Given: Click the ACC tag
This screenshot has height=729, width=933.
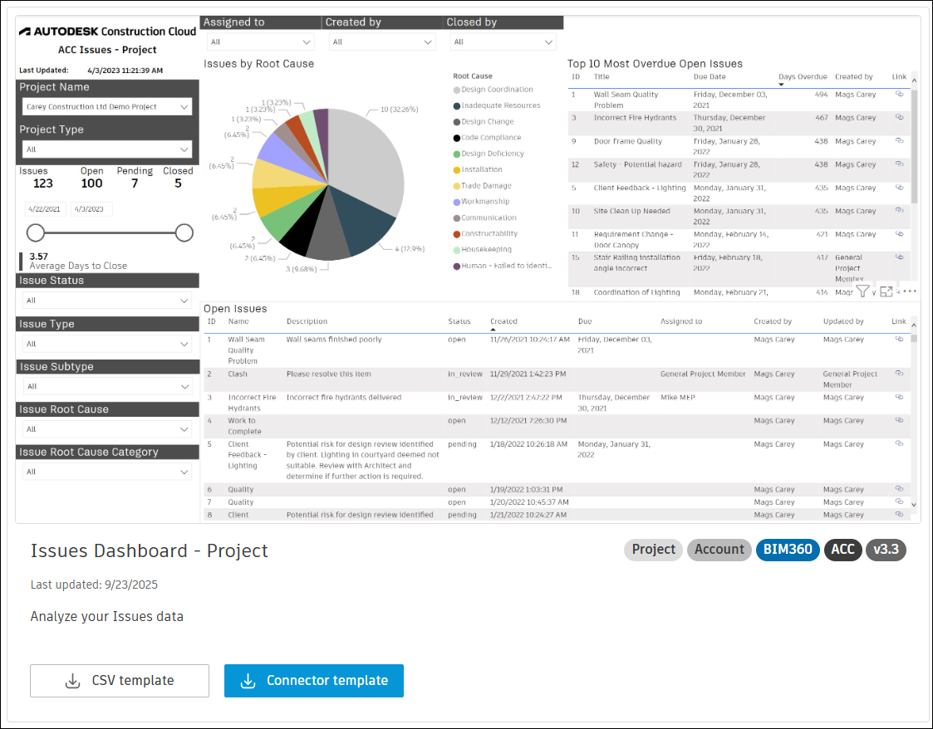Looking at the screenshot, I should click(x=842, y=550).
